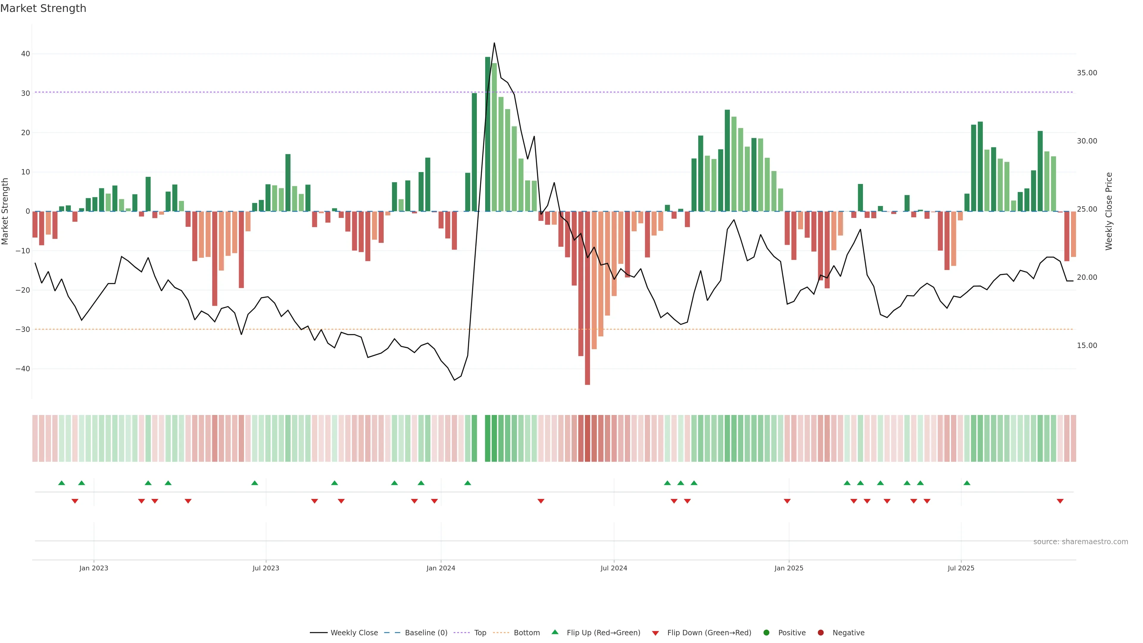Click dark red Negative circle legend icon

tap(820, 633)
